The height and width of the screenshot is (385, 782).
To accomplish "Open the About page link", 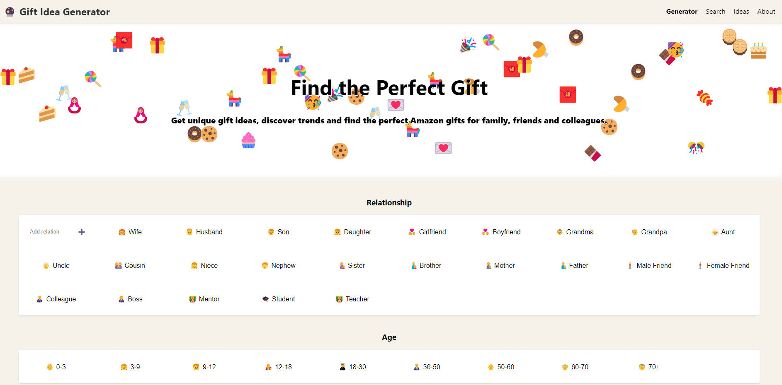I will (766, 12).
